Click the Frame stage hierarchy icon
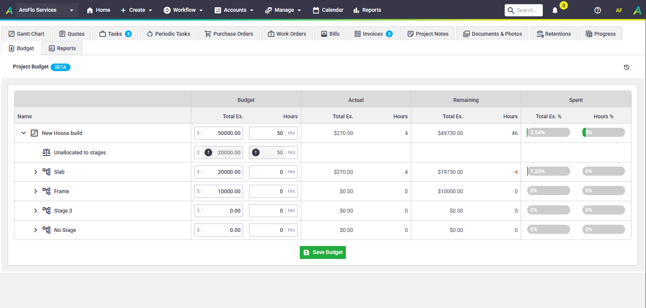Image resolution: width=646 pixels, height=308 pixels. pos(46,191)
